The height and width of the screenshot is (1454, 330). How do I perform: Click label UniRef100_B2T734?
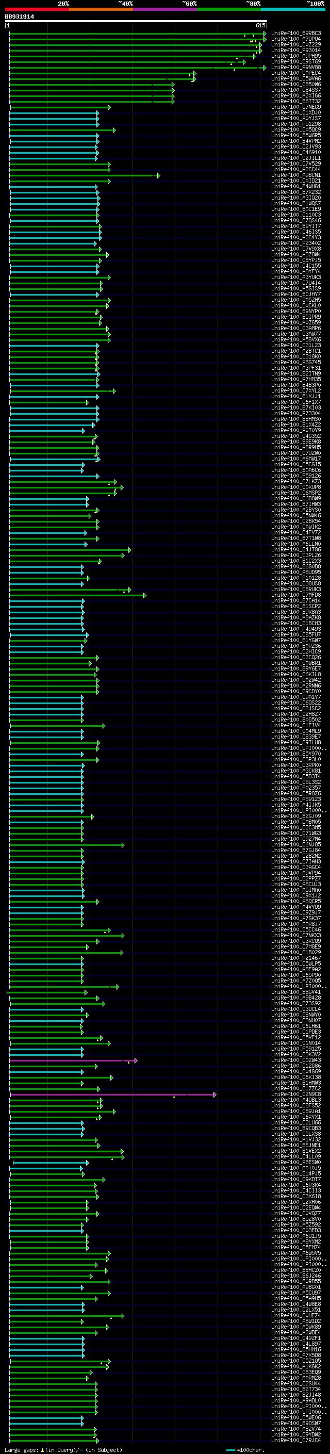[295, 1390]
